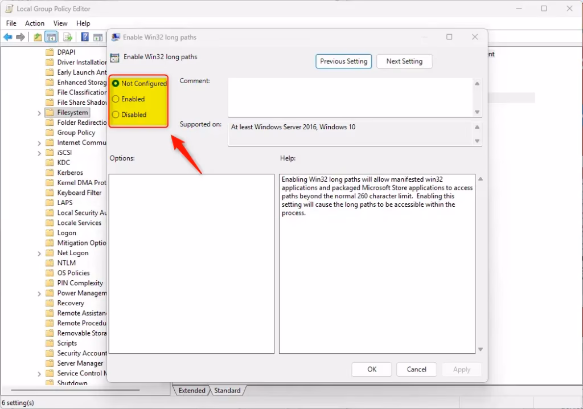The width and height of the screenshot is (583, 409).
Task: Select the Group Policy tree item
Action: point(76,133)
